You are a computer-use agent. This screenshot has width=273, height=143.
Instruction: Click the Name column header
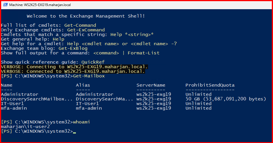tap(7, 85)
